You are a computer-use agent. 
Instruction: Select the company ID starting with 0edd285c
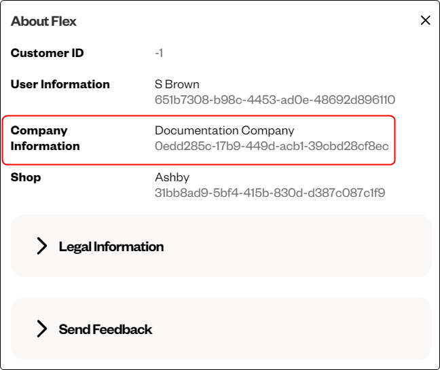click(272, 146)
